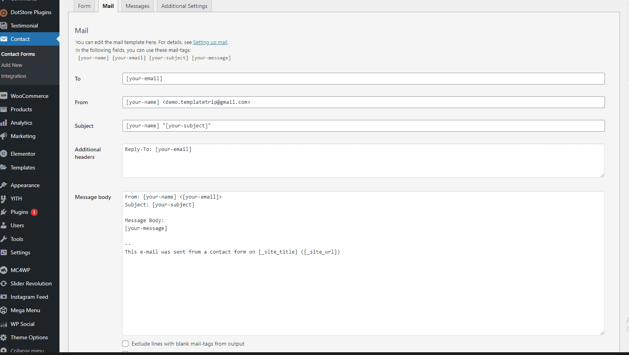The width and height of the screenshot is (629, 355).
Task: Click the Slider Revolution refresh icon
Action: (4, 283)
